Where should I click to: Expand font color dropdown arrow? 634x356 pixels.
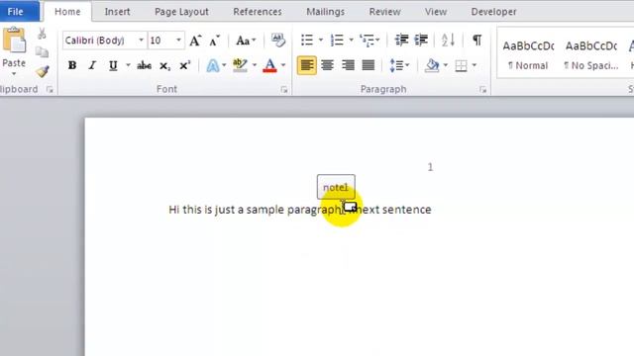283,65
